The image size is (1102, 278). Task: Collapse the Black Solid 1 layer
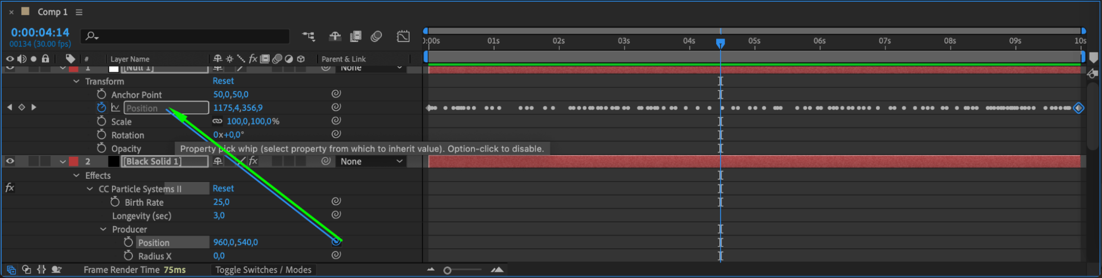pyautogui.click(x=63, y=162)
